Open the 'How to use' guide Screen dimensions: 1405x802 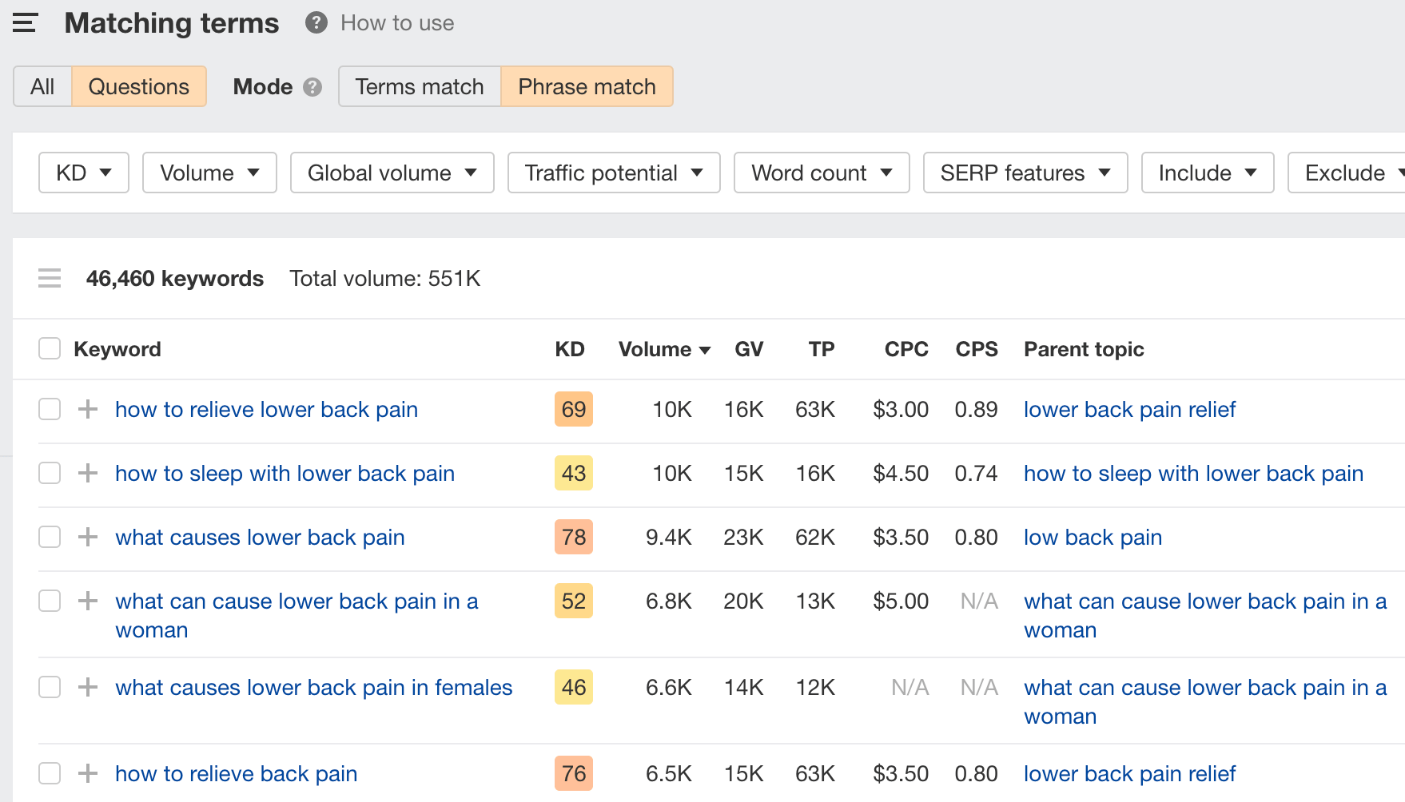pos(396,23)
